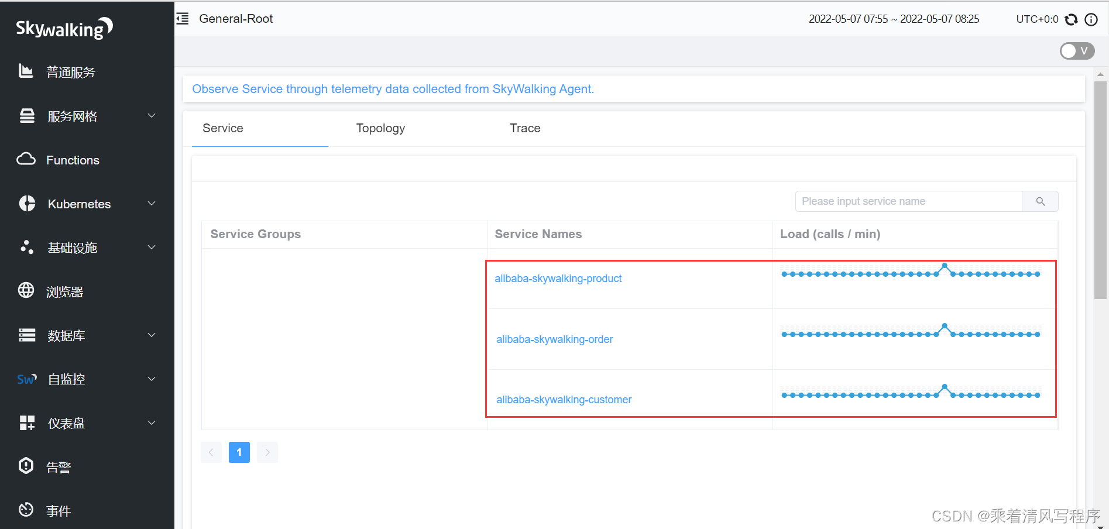Viewport: 1109px width, 529px height.
Task: Click the load chart for alibaba-skywalking-order
Action: tap(911, 332)
